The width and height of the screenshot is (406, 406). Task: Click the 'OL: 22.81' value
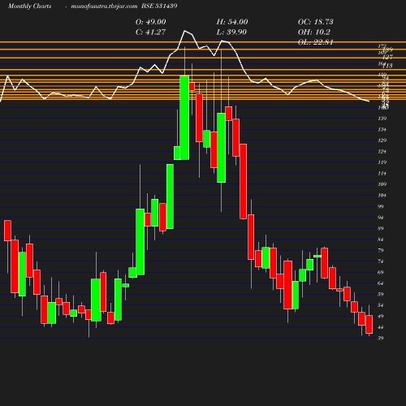(315, 42)
